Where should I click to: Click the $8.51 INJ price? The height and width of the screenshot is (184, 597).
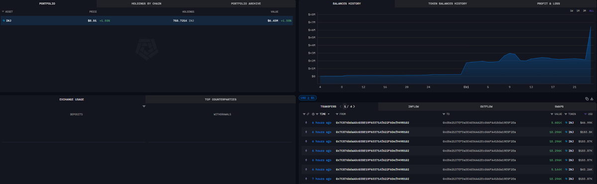pyautogui.click(x=92, y=21)
